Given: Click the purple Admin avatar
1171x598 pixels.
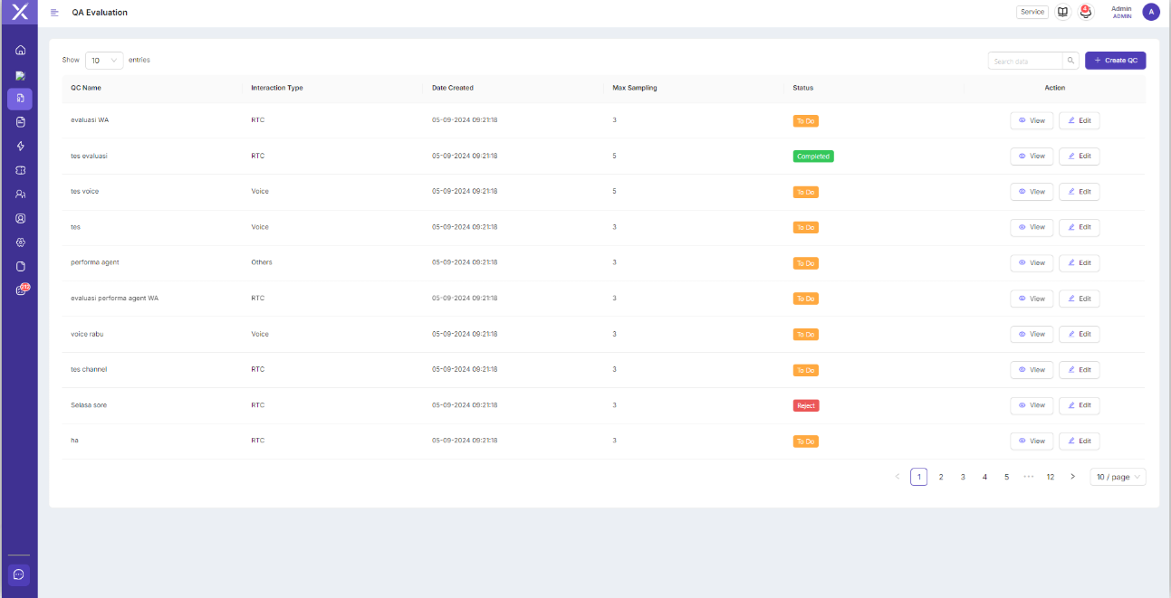Looking at the screenshot, I should click(1151, 12).
